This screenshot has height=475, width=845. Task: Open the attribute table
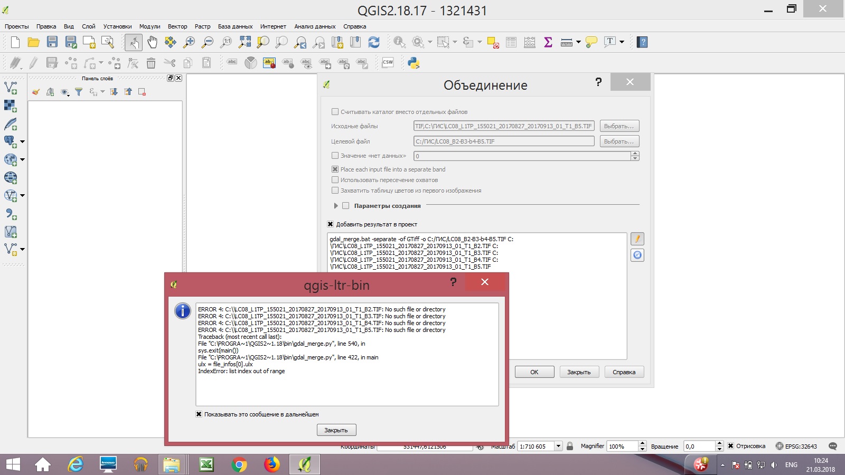click(511, 42)
